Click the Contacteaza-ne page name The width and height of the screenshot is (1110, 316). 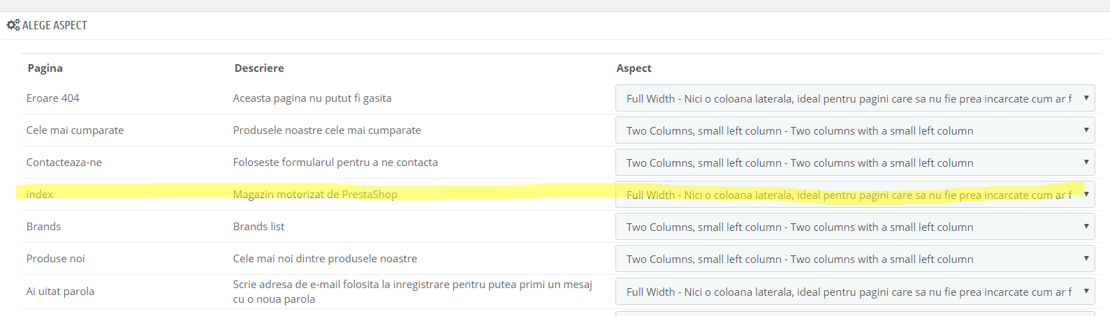[x=64, y=163]
